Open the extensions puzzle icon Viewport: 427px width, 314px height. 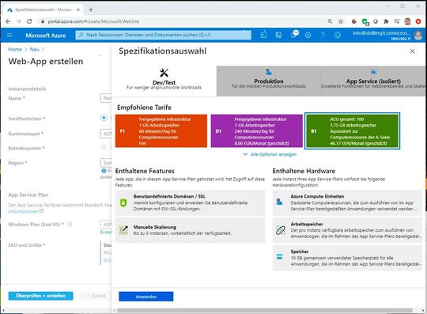tap(386, 21)
